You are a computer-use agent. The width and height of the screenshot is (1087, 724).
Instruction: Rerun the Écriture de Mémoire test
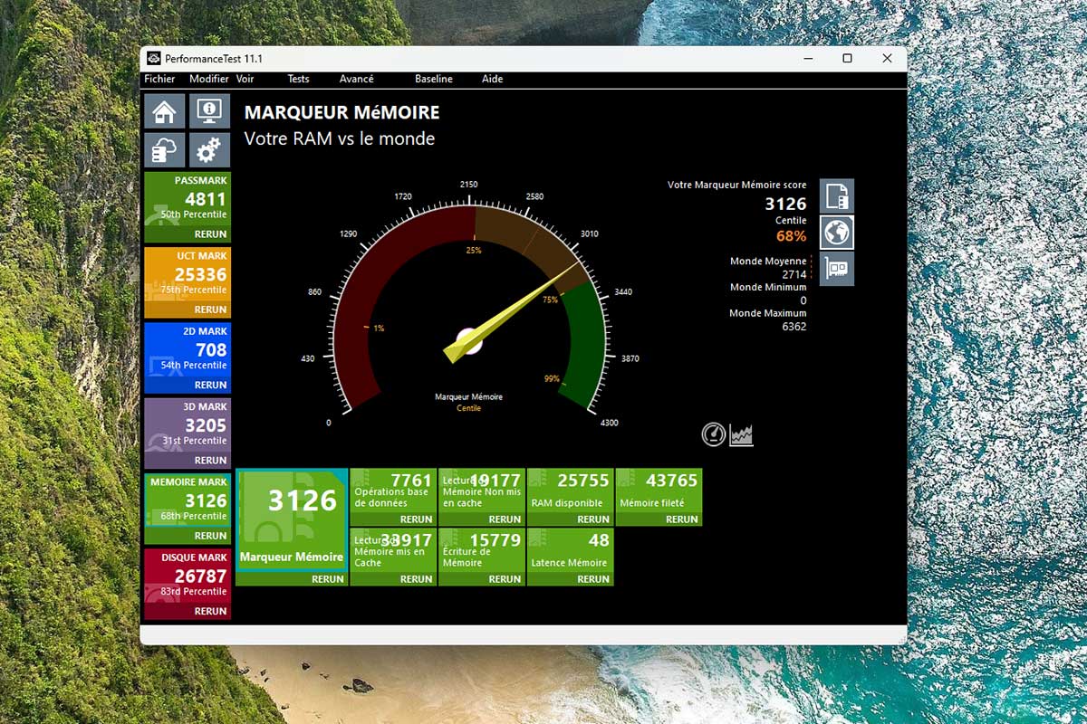click(x=505, y=579)
